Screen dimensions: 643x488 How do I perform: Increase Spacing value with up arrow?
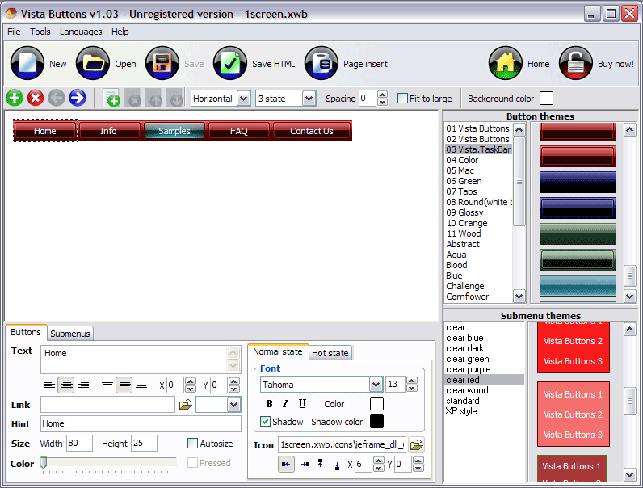pos(383,95)
